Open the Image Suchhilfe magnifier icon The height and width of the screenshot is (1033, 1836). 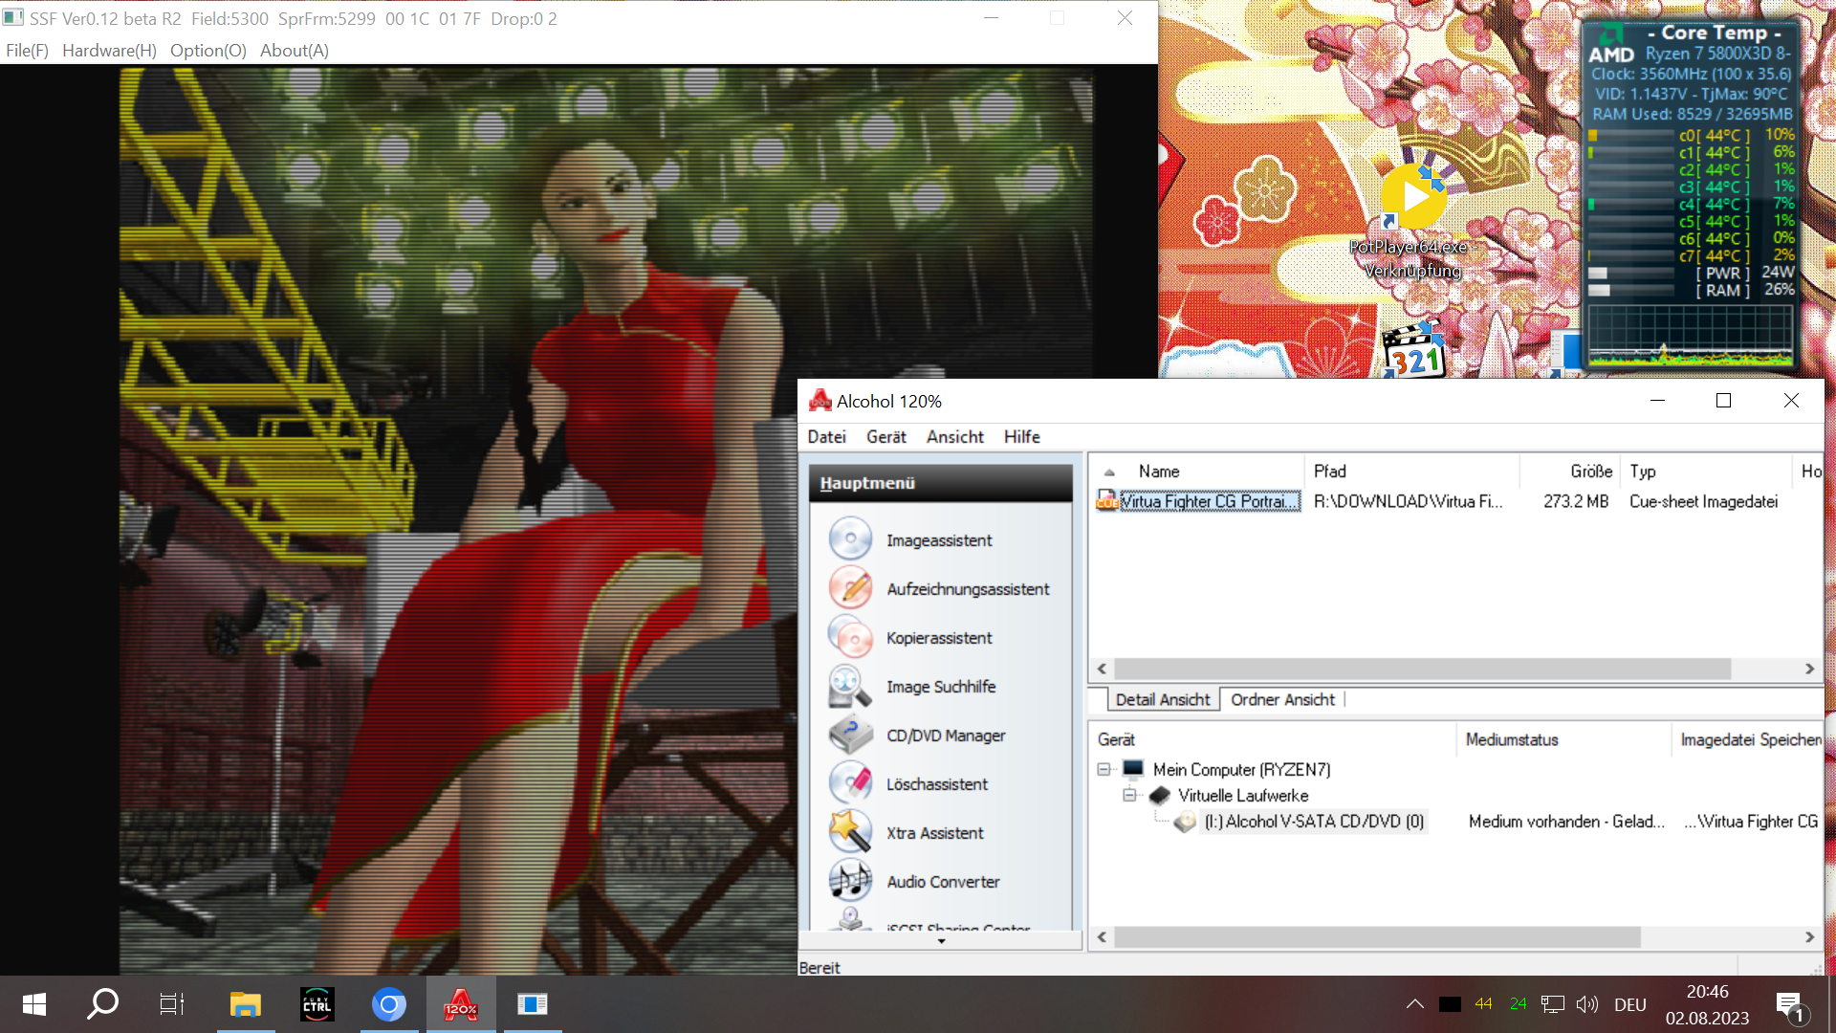850,686
